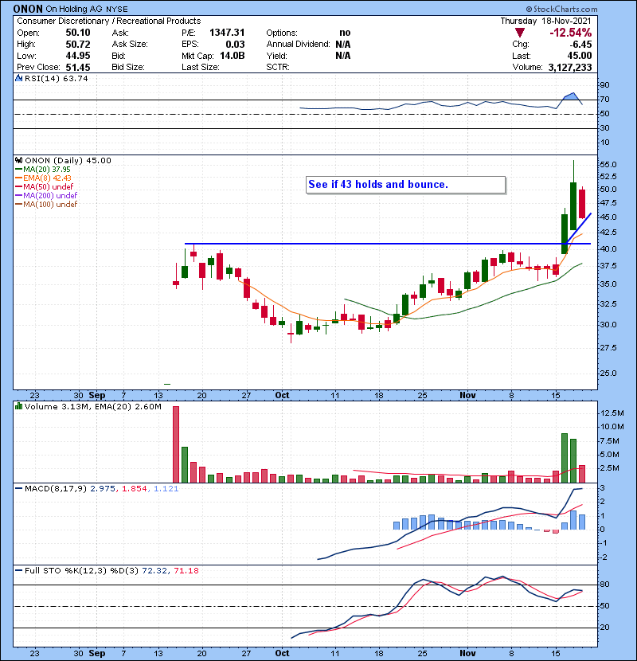Click the volume bars icon beside Volume 3.13M
Viewport: 637px width, 661px height.
coord(18,407)
